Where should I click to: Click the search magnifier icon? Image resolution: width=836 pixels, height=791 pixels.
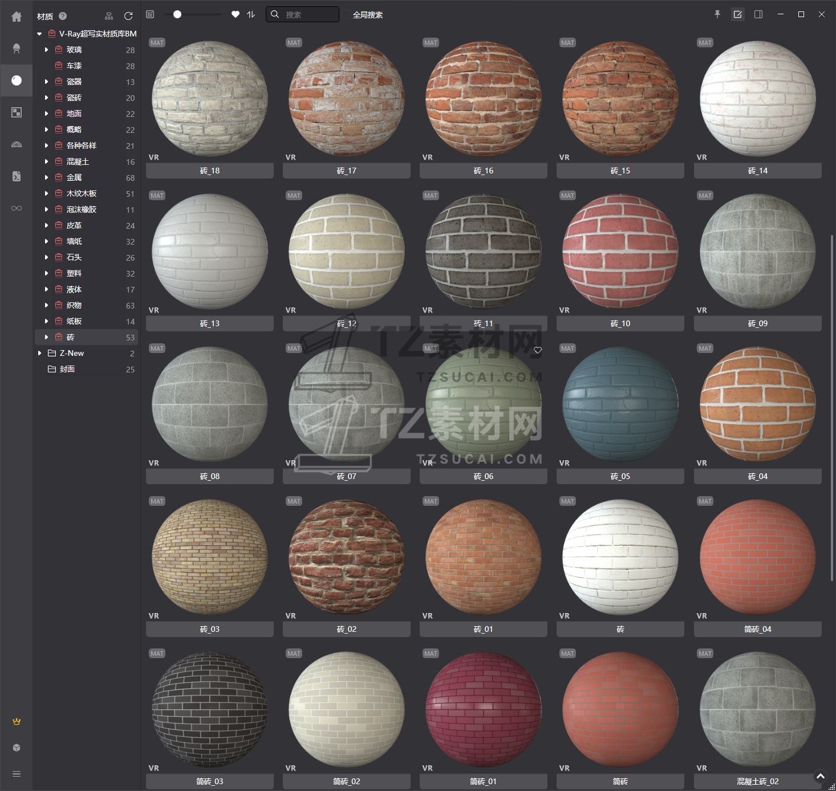pos(275,14)
